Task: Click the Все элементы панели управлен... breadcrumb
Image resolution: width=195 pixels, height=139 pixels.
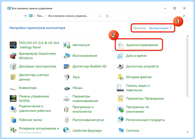Action: tap(68, 16)
